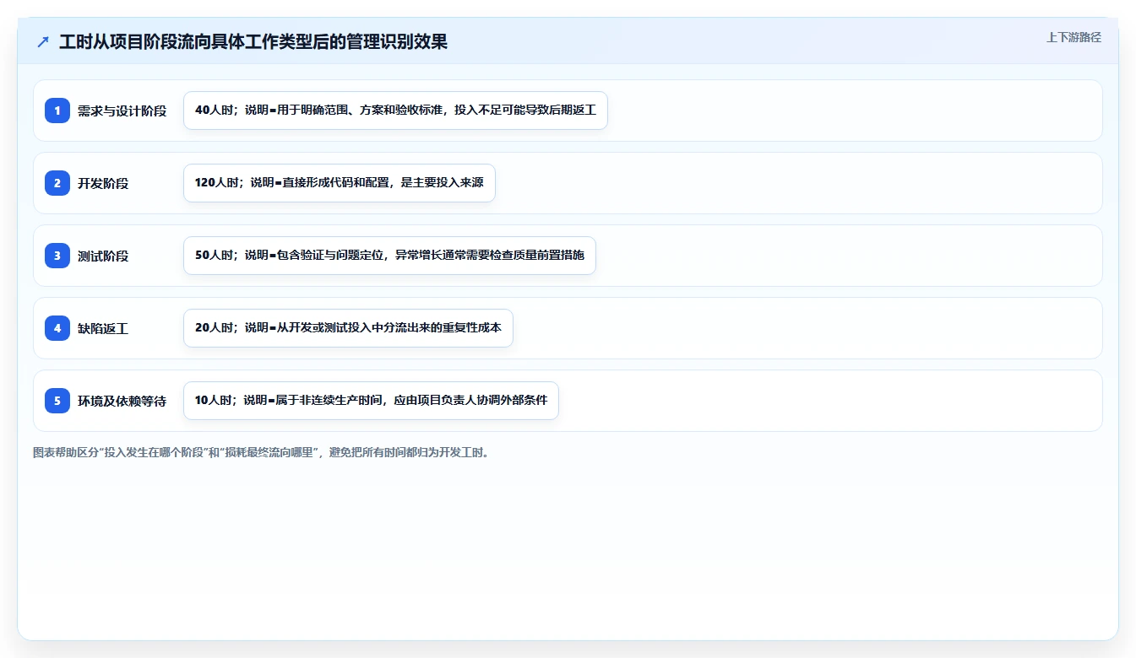
Task: Click the footnote starting 图表帮助区分
Action: click(x=261, y=452)
